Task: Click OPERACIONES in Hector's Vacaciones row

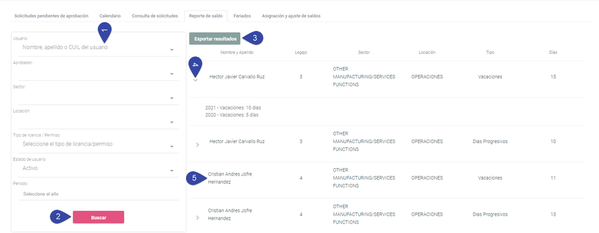Action: click(x=427, y=77)
